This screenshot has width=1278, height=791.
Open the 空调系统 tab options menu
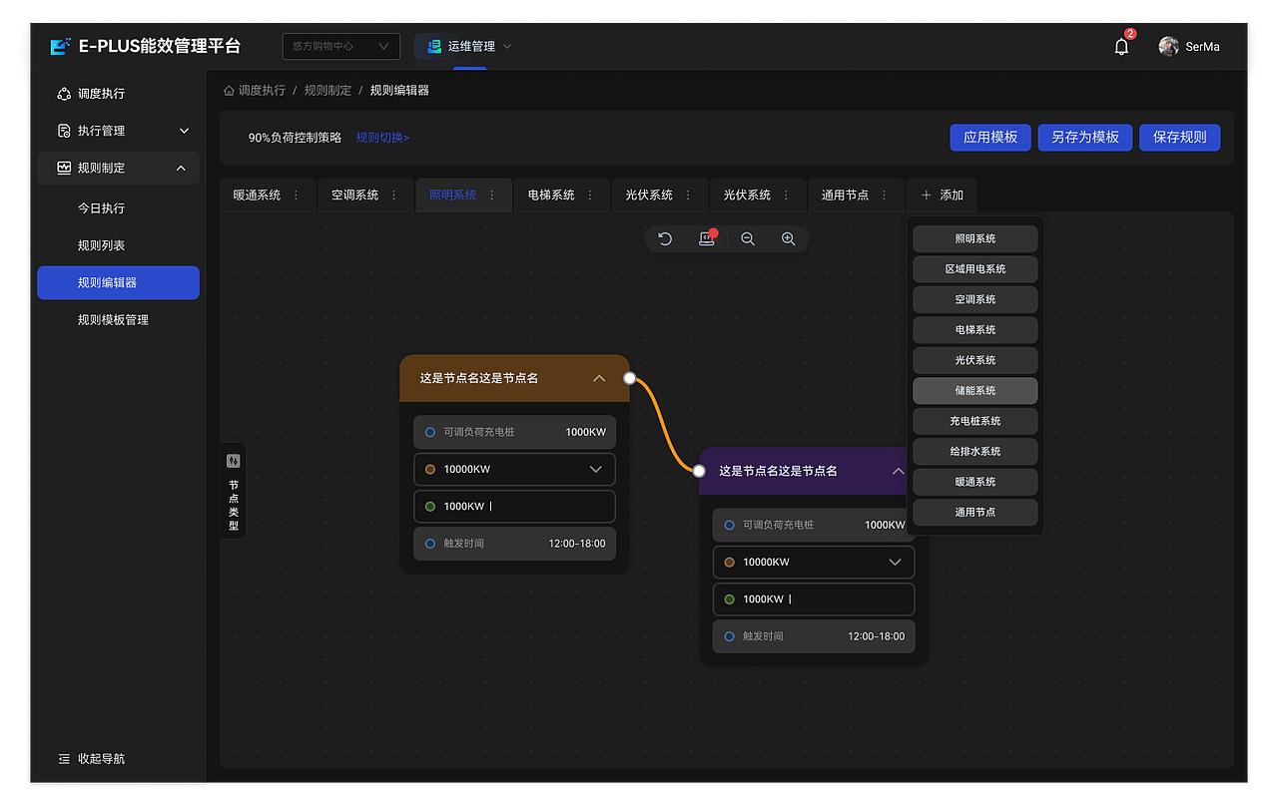[393, 196]
